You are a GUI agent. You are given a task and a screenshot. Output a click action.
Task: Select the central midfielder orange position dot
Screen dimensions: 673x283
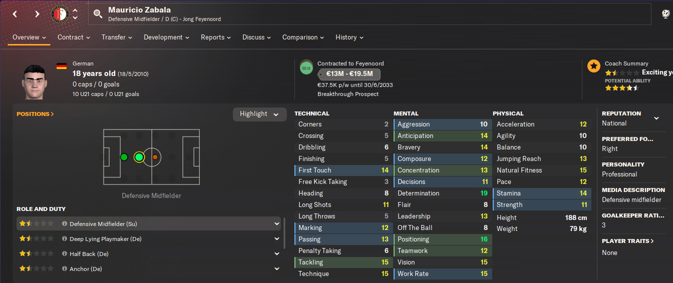point(155,157)
